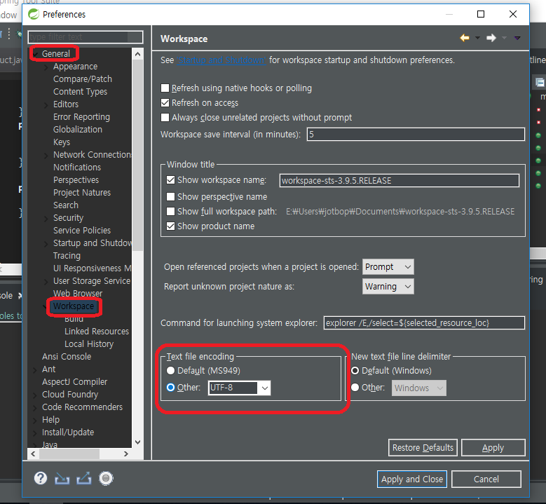Expand the Cloud Foundry node

[x=35, y=395]
